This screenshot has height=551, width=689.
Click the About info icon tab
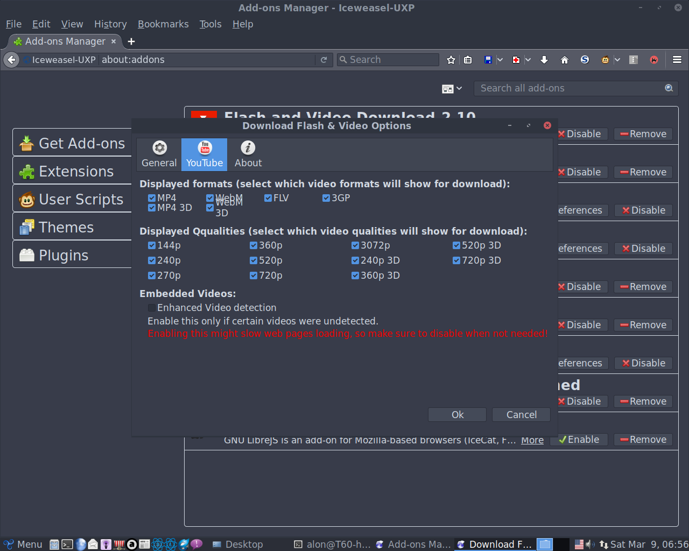tap(248, 154)
